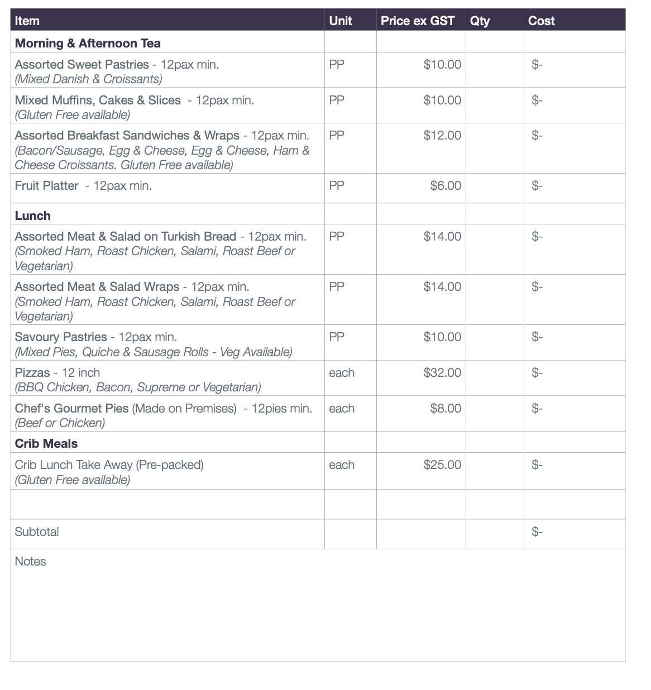Click the Item column header
The width and height of the screenshot is (651, 690).
27,21
